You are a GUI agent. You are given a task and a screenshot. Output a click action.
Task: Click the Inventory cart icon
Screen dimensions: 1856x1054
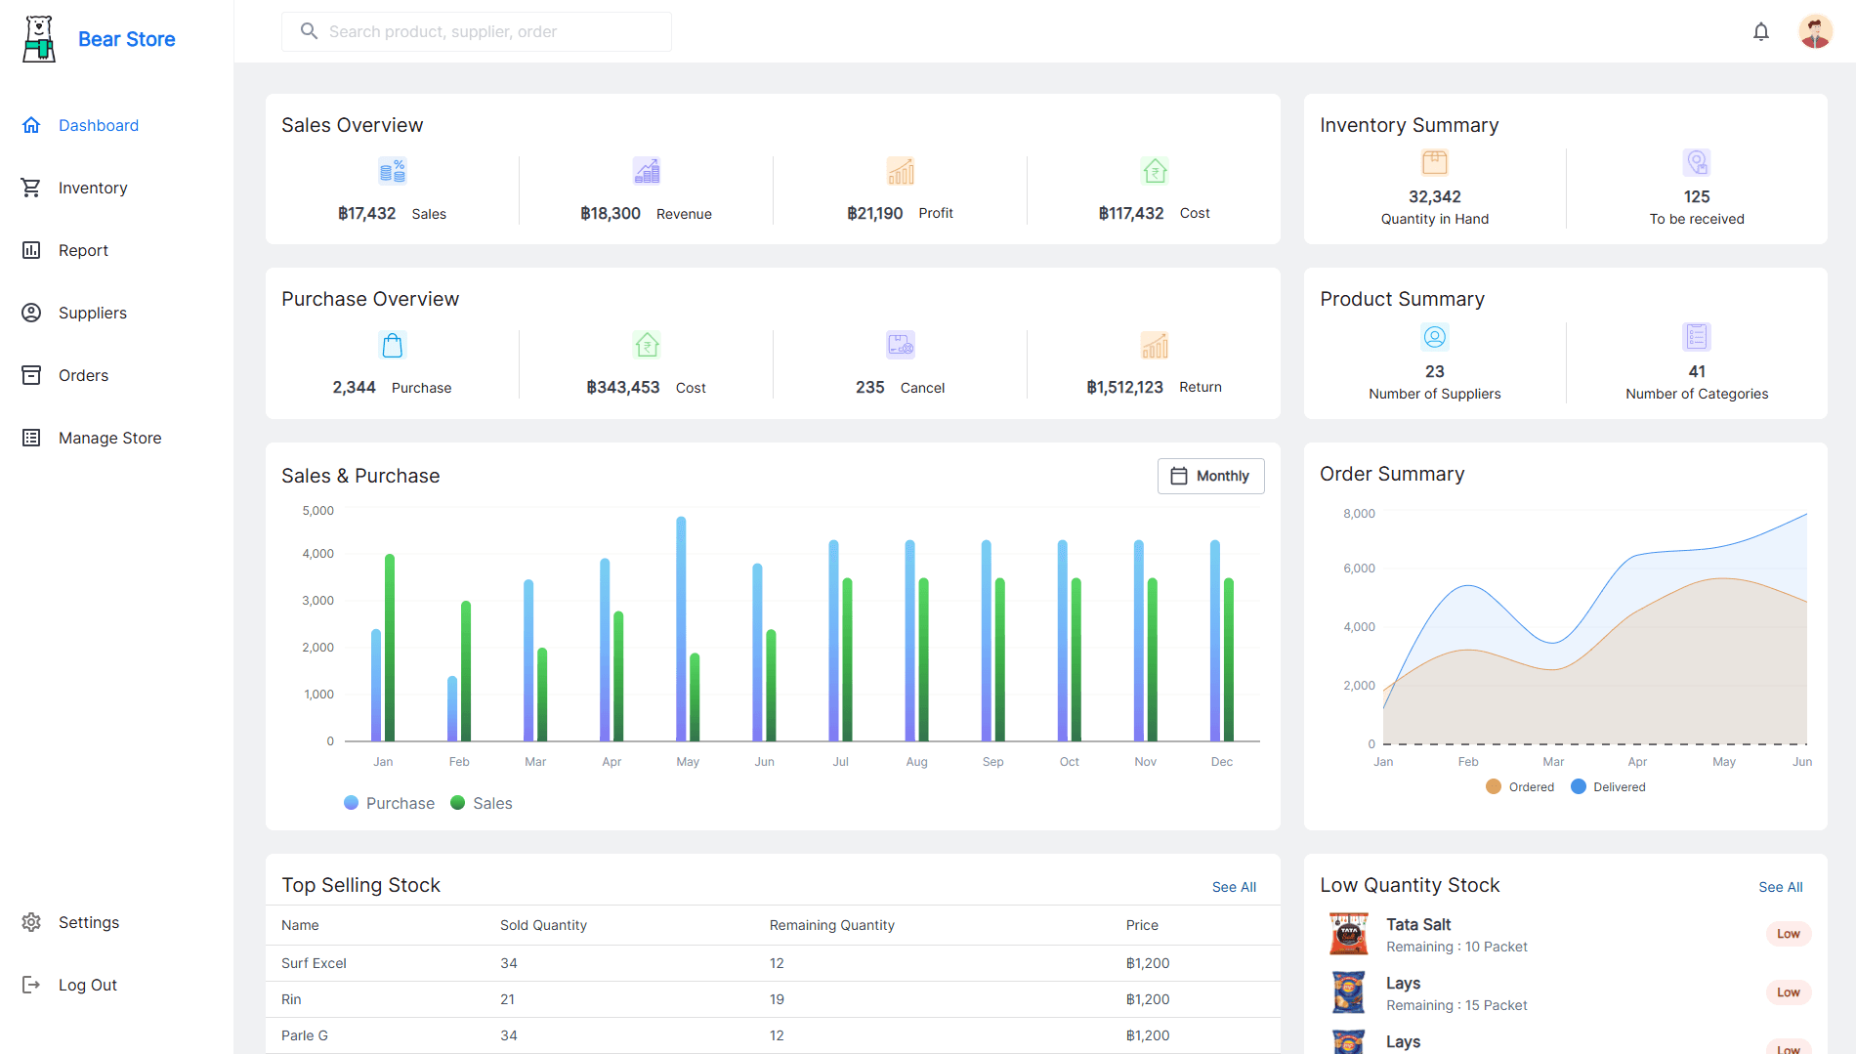pos(31,188)
